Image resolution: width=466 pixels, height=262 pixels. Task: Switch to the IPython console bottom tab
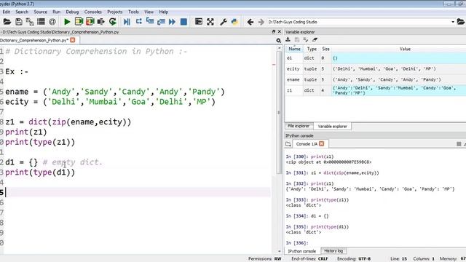pos(301,251)
